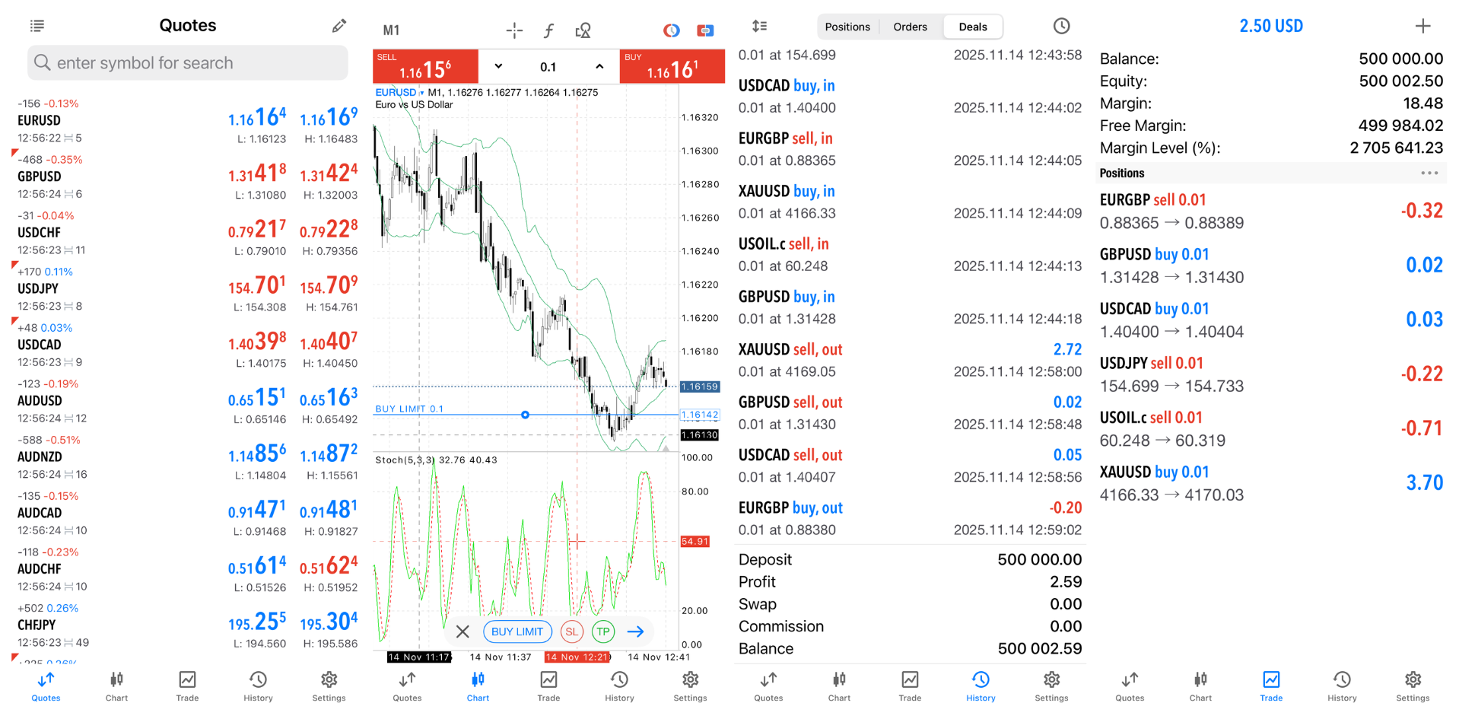This screenshot has height=719, width=1459.
Task: Switch to the Positions tab in History
Action: [847, 27]
